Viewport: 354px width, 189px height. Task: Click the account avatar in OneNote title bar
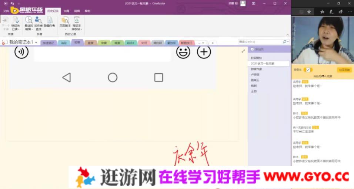243,3
